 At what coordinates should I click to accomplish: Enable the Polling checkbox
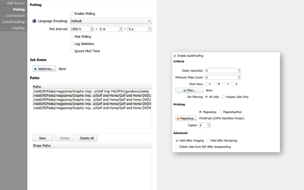(x=71, y=14)
